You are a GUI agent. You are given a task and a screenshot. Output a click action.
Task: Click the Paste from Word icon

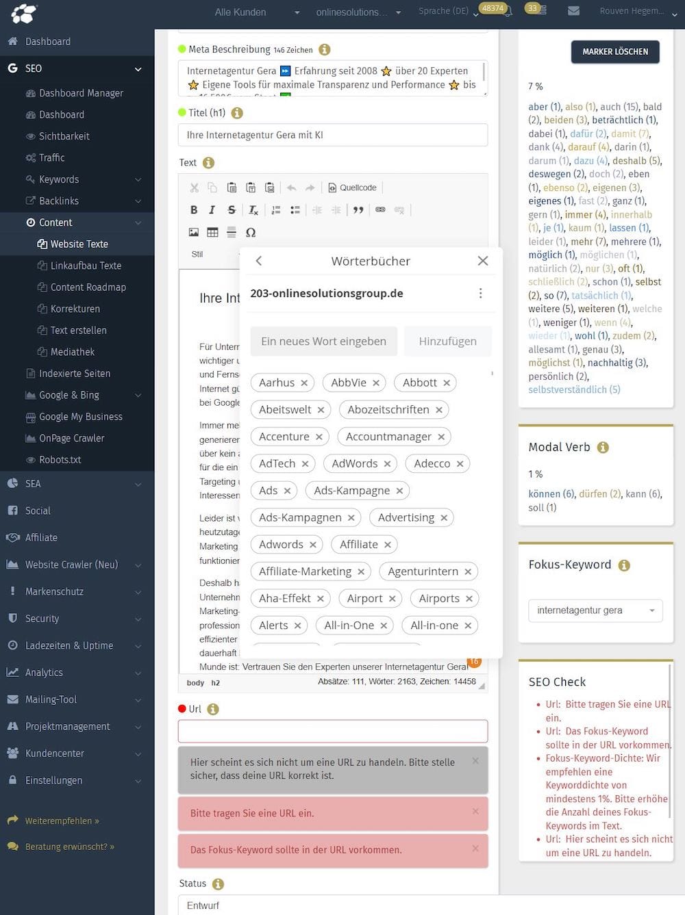270,188
